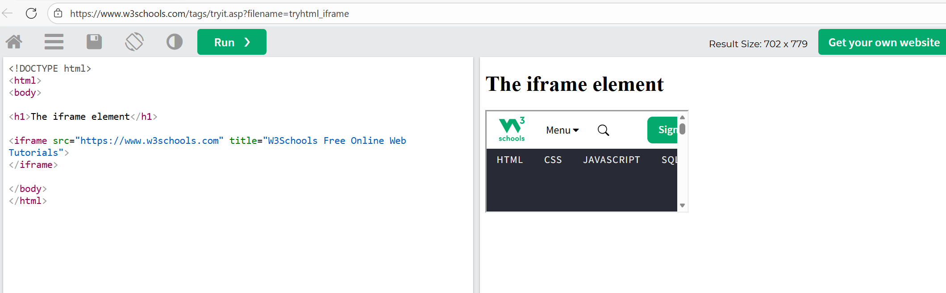Click Get your own website button
Screen dimensions: 946x293
click(x=883, y=42)
